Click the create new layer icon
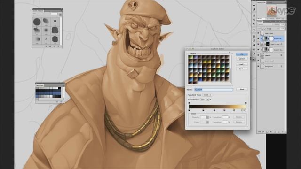 pos(279,132)
